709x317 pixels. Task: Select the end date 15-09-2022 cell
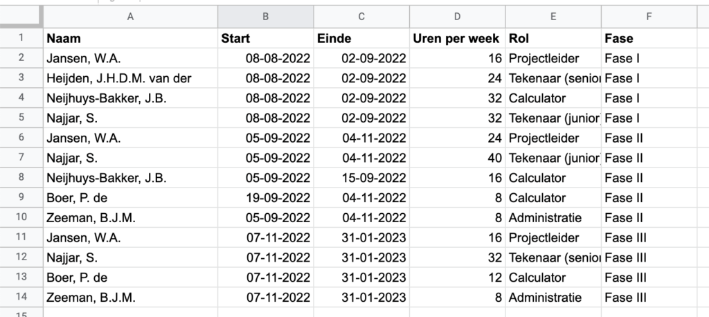(x=361, y=178)
